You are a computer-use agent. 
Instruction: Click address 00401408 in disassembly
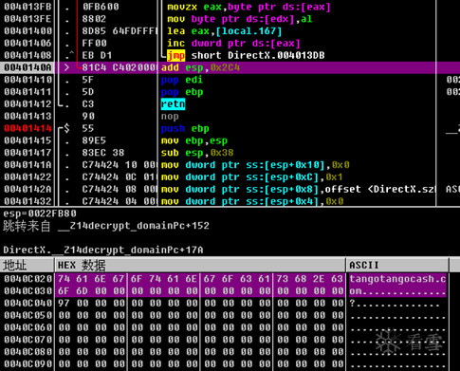tap(28, 55)
